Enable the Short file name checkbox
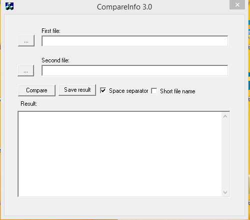This screenshot has height=220, width=250. coord(154,91)
